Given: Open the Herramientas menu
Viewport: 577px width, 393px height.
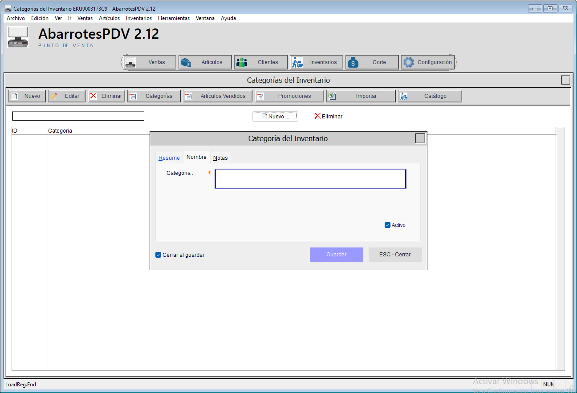Looking at the screenshot, I should (174, 18).
